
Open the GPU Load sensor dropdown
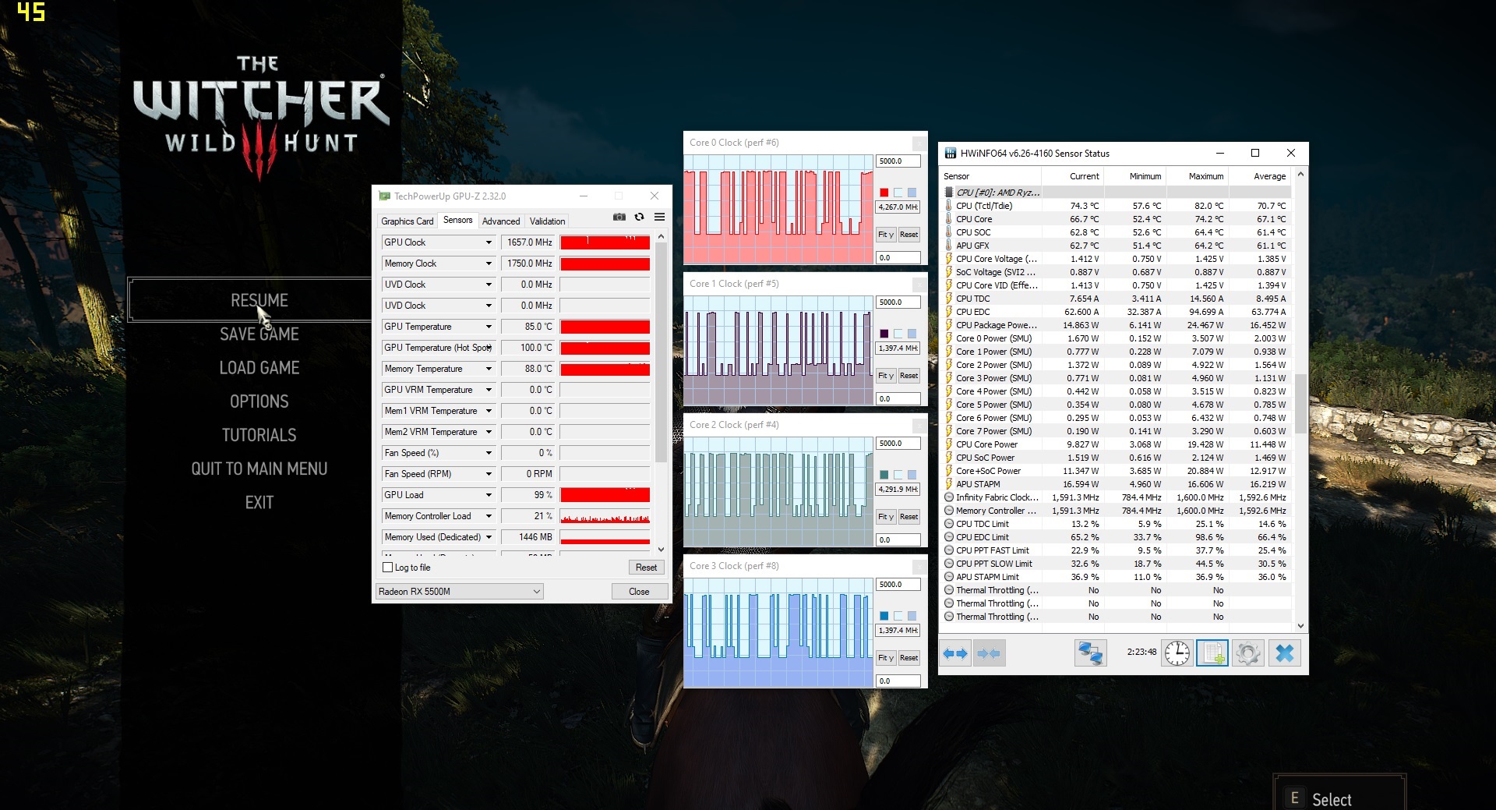click(489, 495)
